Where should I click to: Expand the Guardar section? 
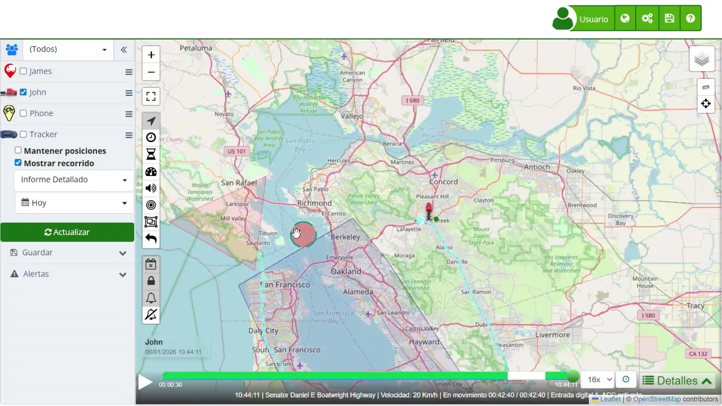click(x=67, y=253)
